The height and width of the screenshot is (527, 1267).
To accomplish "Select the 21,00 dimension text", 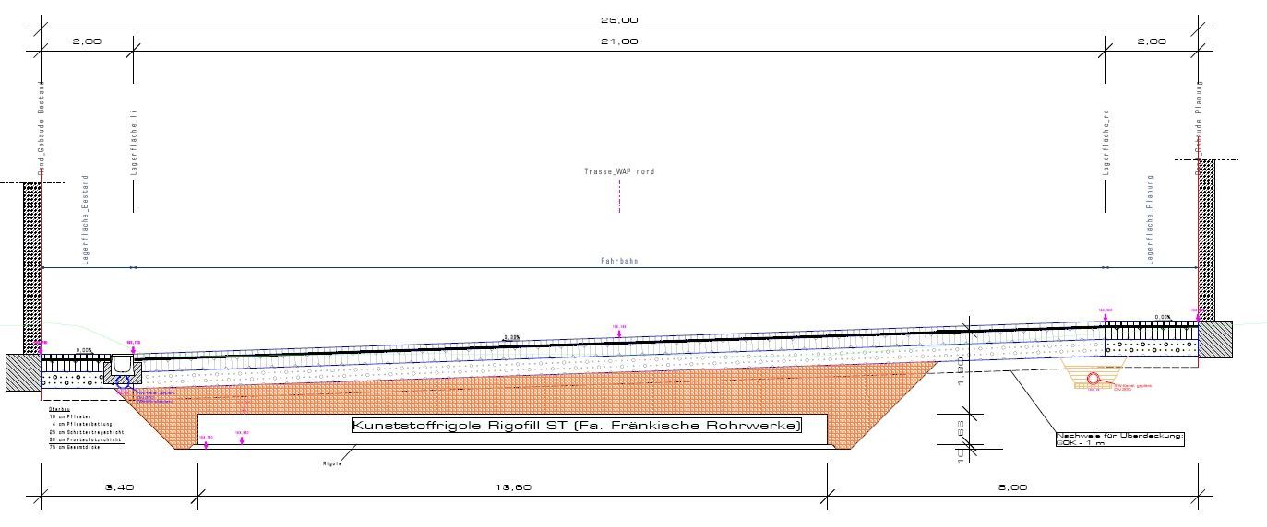I will [619, 41].
